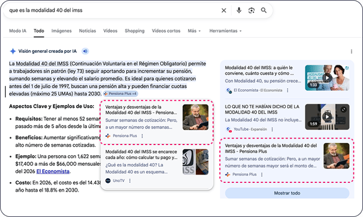Go to the Imágenes tab
Image resolution: width=363 pixels, height=217 pixels.
(61, 31)
